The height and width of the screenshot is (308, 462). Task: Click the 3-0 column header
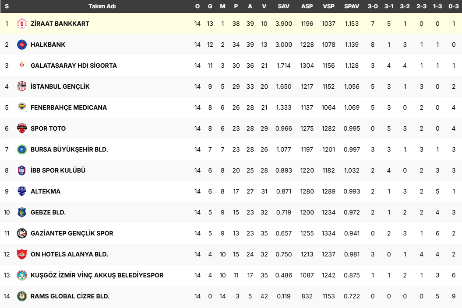click(373, 7)
